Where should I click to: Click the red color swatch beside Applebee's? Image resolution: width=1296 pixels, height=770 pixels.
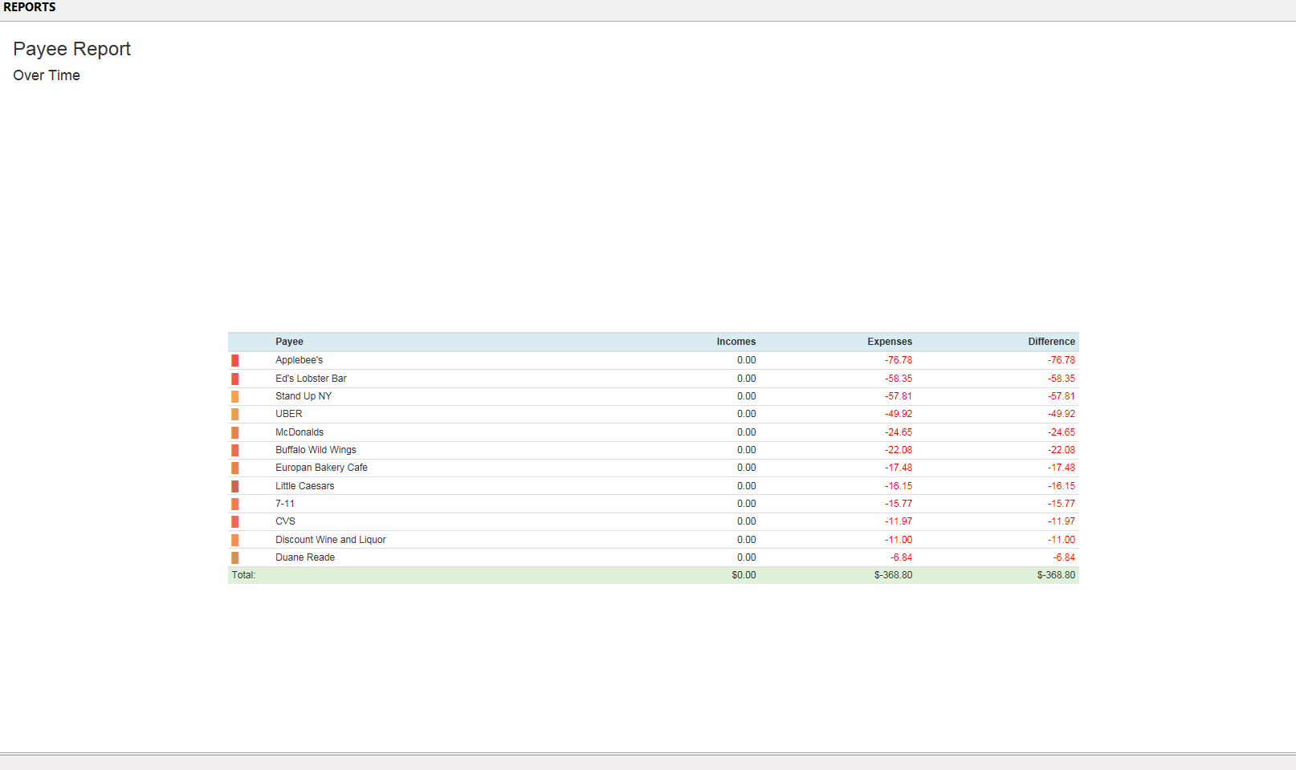pyautogui.click(x=234, y=361)
